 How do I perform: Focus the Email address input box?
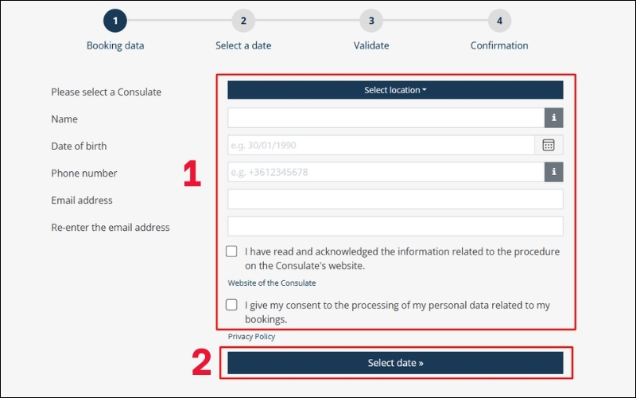(395, 199)
